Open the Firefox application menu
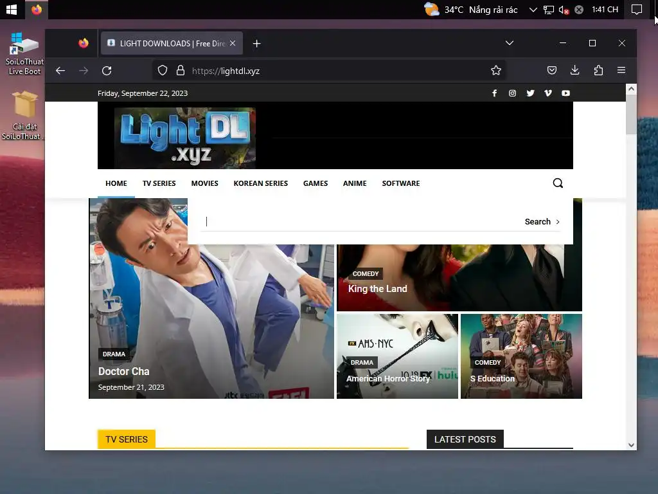Image resolution: width=658 pixels, height=494 pixels. click(621, 71)
